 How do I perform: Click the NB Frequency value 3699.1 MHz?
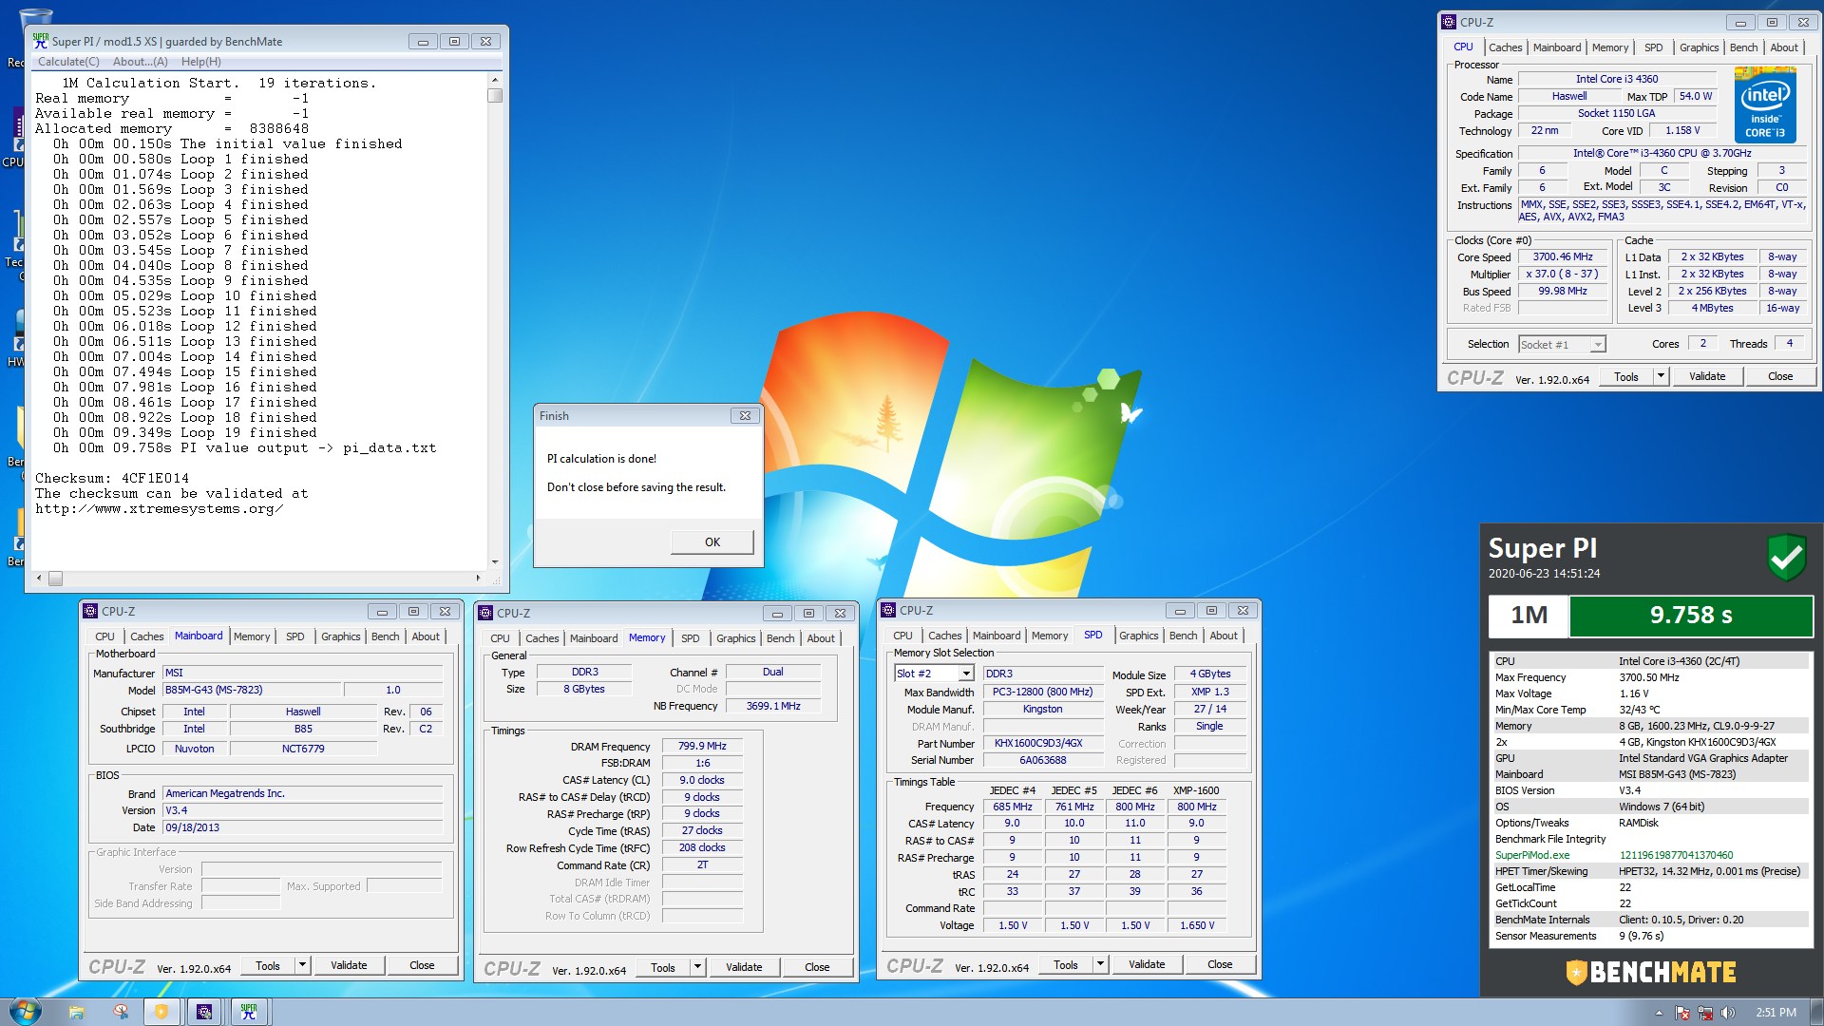(x=773, y=706)
